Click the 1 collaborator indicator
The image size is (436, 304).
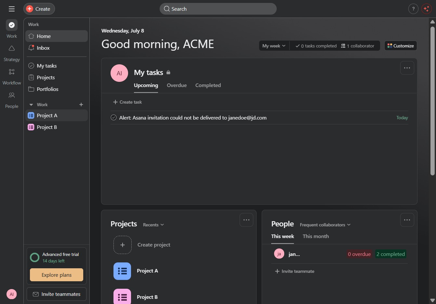tap(357, 46)
